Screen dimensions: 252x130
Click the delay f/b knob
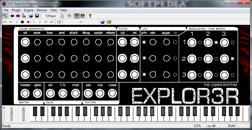[63, 93]
